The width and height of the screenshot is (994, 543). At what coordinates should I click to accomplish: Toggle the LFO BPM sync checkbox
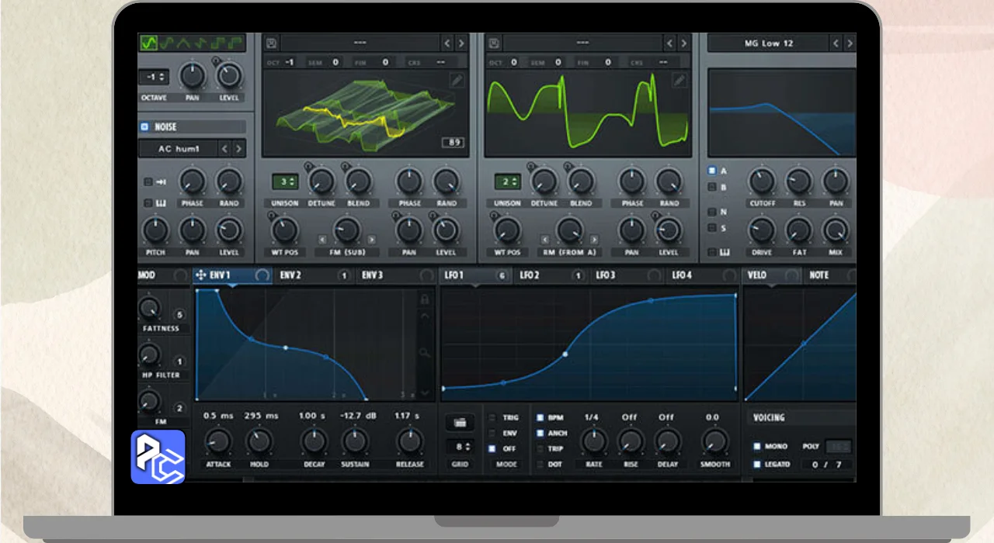pyautogui.click(x=540, y=417)
